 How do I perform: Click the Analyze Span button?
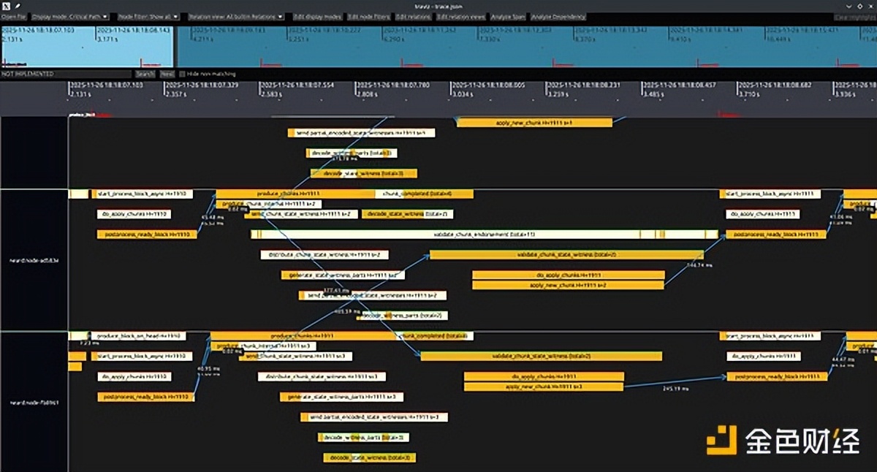pos(508,16)
